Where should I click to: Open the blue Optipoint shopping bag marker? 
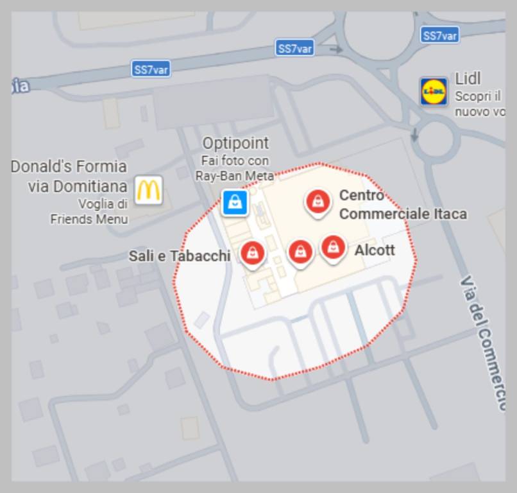(235, 203)
